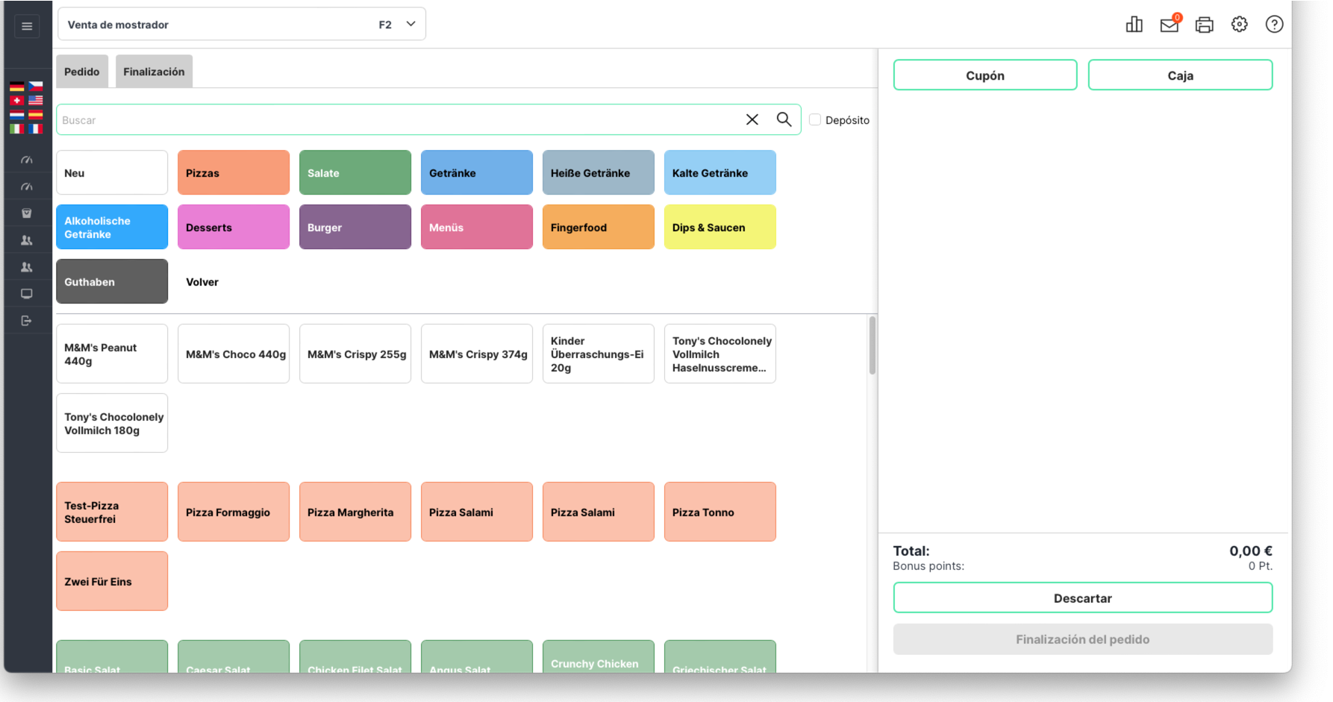Viewport: 1333px width, 702px height.
Task: Add Pizza Margherita to order
Action: click(355, 512)
